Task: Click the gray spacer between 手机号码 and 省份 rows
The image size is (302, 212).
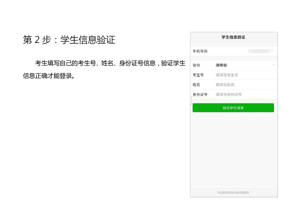Action: point(233,58)
